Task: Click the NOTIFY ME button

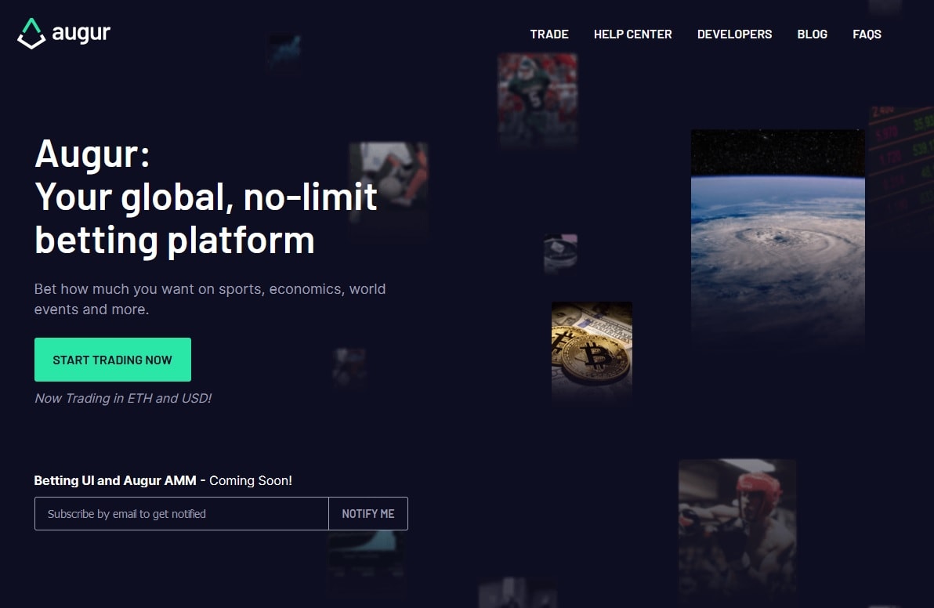Action: tap(368, 513)
